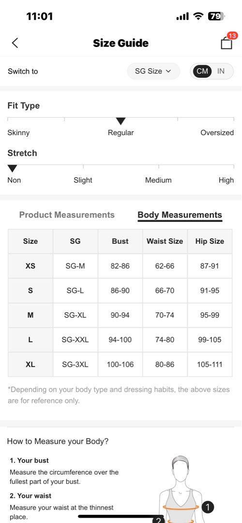This screenshot has width=242, height=523.
Task: Select the Body Measurements tab
Action: tap(180, 215)
